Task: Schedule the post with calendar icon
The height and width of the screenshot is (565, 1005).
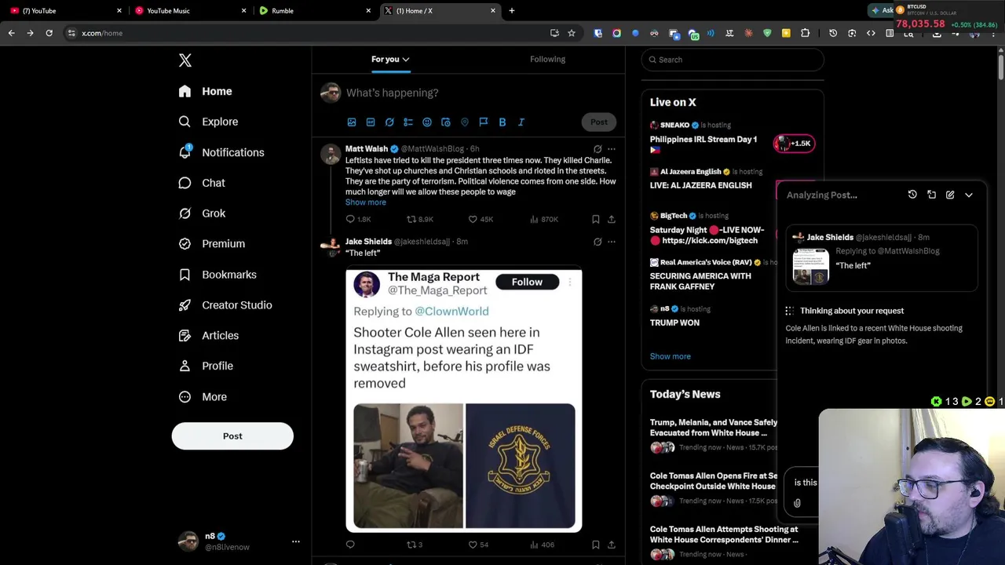Action: pyautogui.click(x=446, y=122)
